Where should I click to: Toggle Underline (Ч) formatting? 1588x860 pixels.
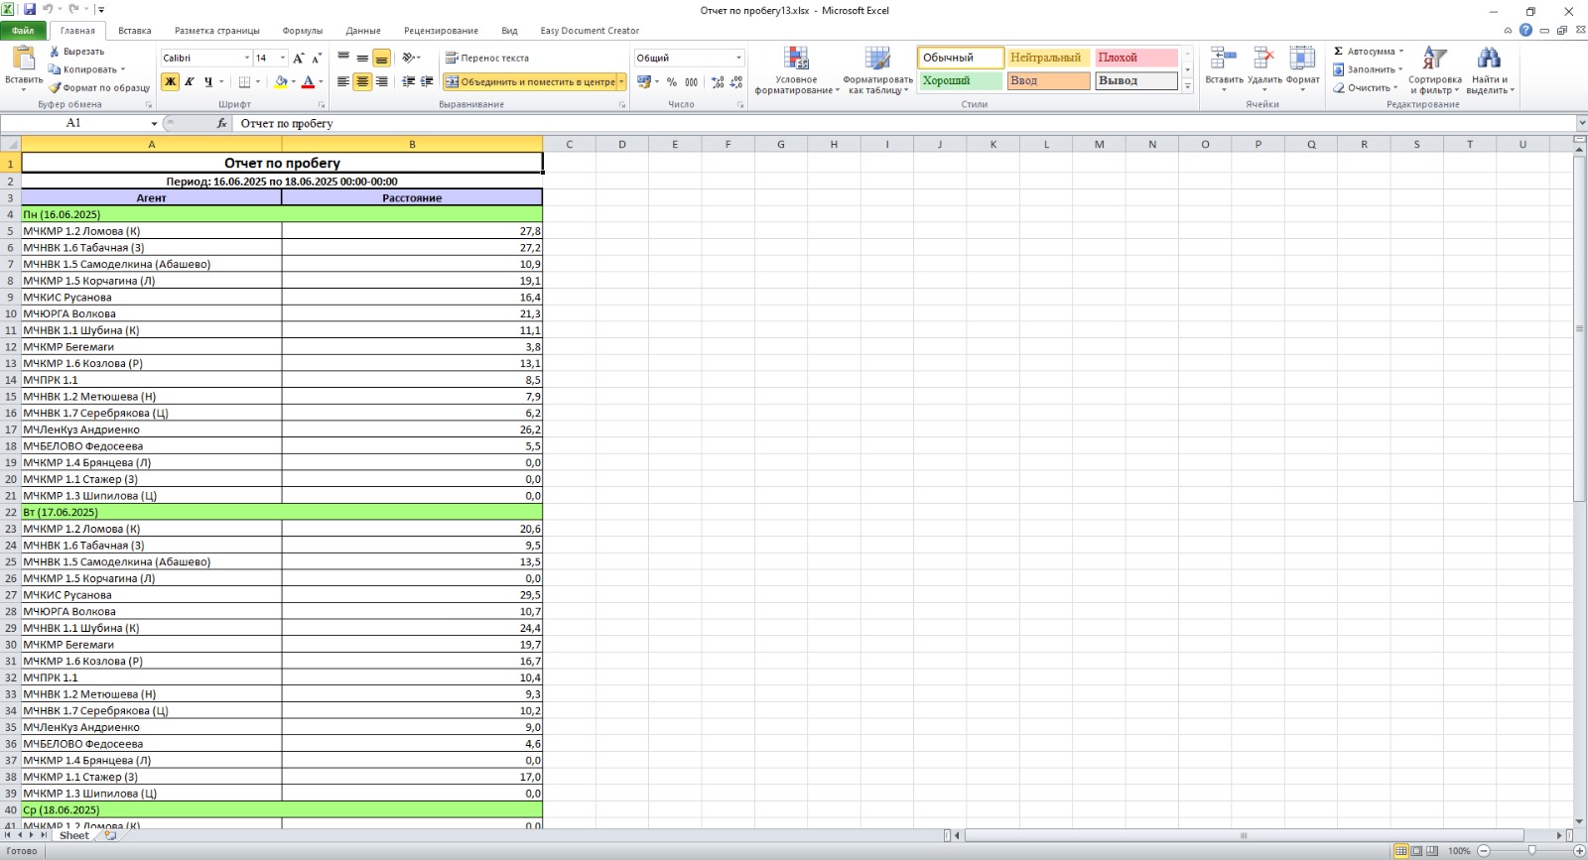pos(207,82)
